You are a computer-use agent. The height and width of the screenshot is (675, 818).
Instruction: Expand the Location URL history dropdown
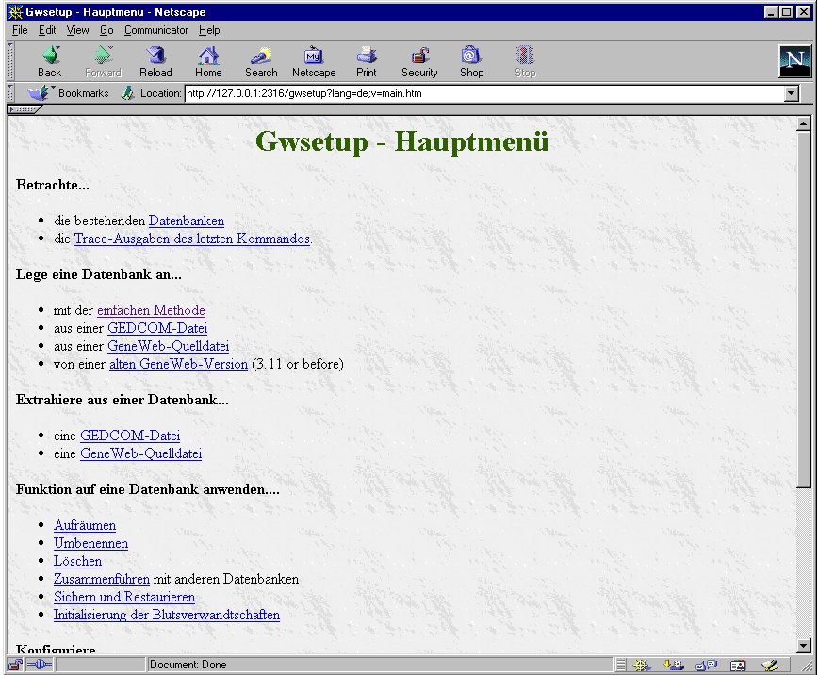point(792,94)
